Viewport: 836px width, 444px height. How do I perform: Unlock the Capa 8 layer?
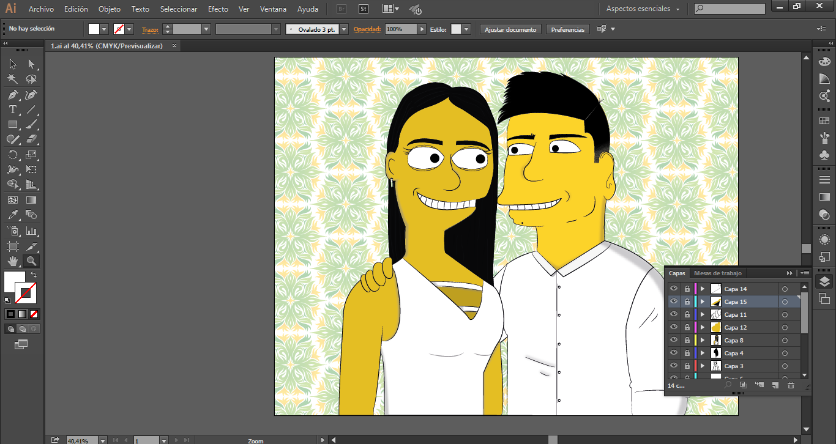coord(687,340)
